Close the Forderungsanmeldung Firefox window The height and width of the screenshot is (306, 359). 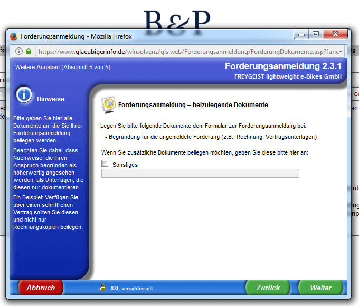pyautogui.click(x=335, y=34)
